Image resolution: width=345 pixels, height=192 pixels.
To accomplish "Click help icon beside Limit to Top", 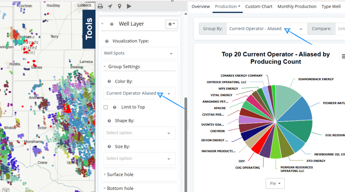I will pos(115,107).
